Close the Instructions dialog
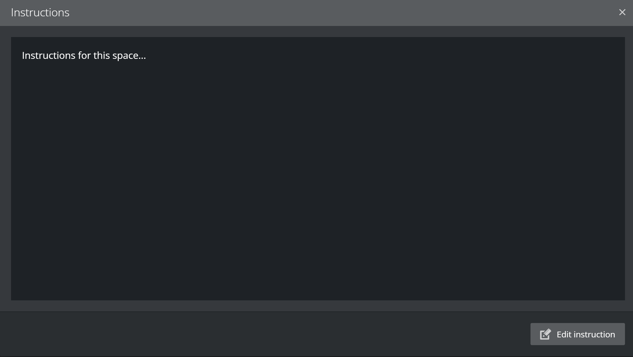 [x=622, y=12]
